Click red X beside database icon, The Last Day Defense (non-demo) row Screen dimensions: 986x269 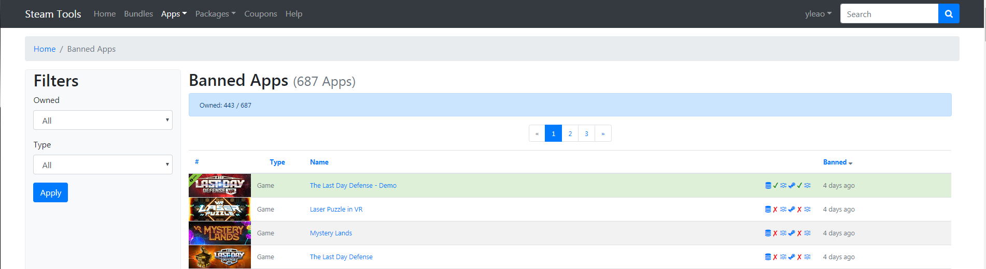tap(775, 257)
